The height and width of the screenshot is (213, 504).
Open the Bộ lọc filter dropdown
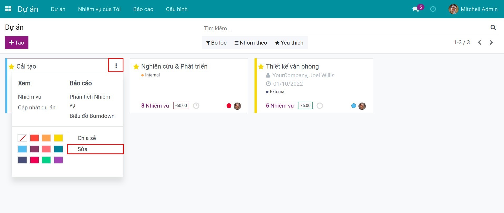(x=216, y=43)
